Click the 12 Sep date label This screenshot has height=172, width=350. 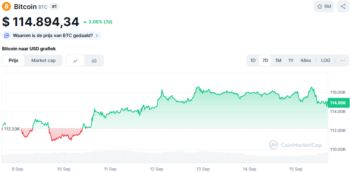[157, 169]
